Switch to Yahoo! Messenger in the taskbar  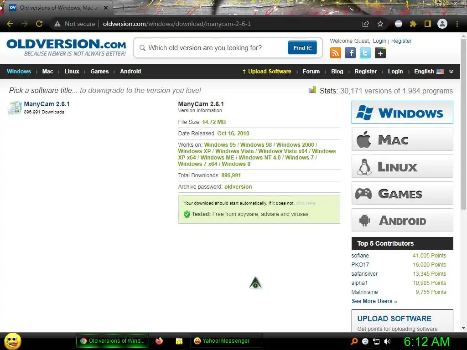tap(226, 341)
